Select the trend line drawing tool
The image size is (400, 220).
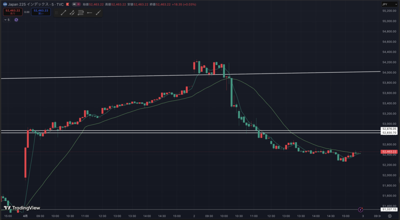pyautogui.click(x=64, y=13)
